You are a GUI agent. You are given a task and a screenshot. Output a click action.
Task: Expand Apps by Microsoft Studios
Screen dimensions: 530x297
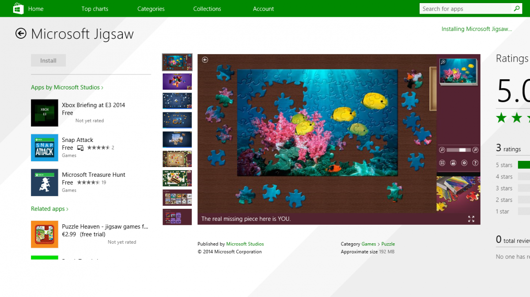(67, 87)
